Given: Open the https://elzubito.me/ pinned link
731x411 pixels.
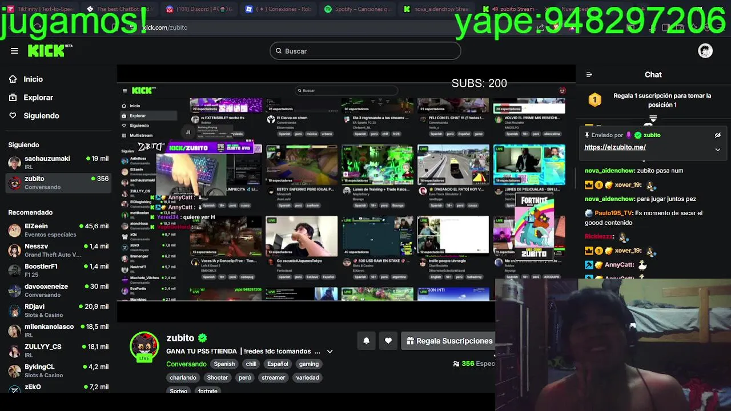Looking at the screenshot, I should point(615,147).
